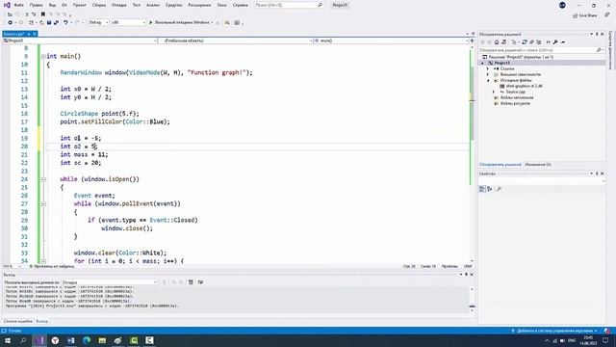Open the Git menu

pyautogui.click(x=64, y=5)
